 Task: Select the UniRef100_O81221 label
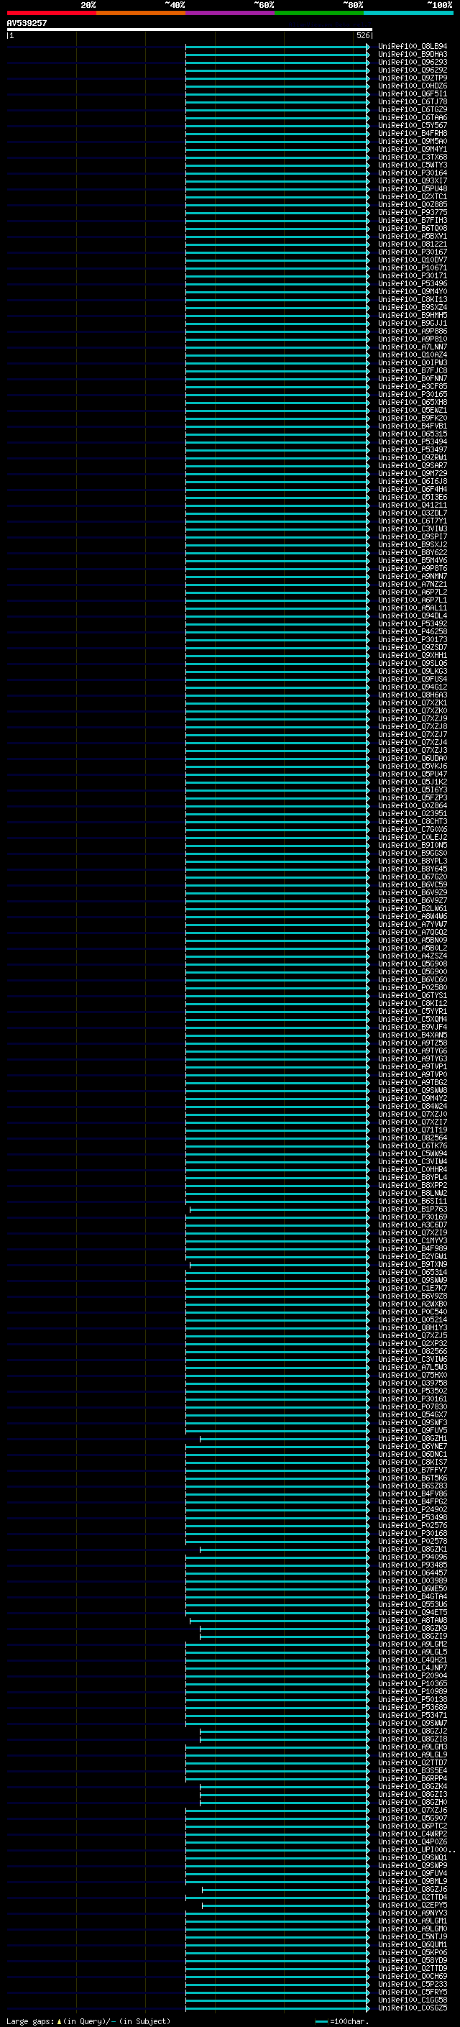click(413, 244)
